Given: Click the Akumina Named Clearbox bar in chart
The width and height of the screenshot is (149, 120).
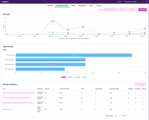Looking at the screenshot, I should click(40, 69).
